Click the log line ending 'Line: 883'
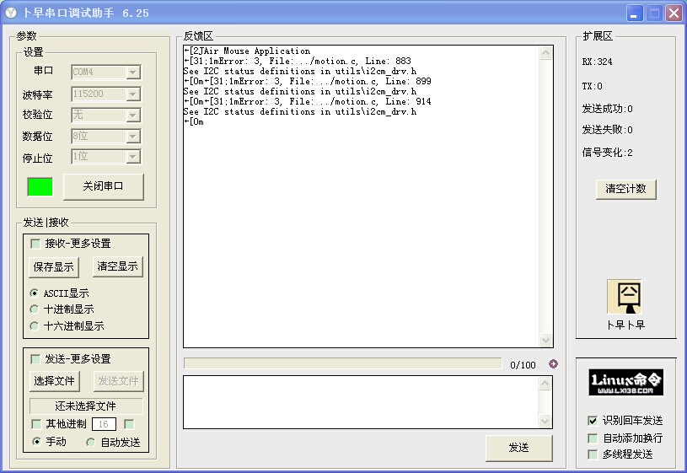The image size is (687, 473). coord(298,61)
